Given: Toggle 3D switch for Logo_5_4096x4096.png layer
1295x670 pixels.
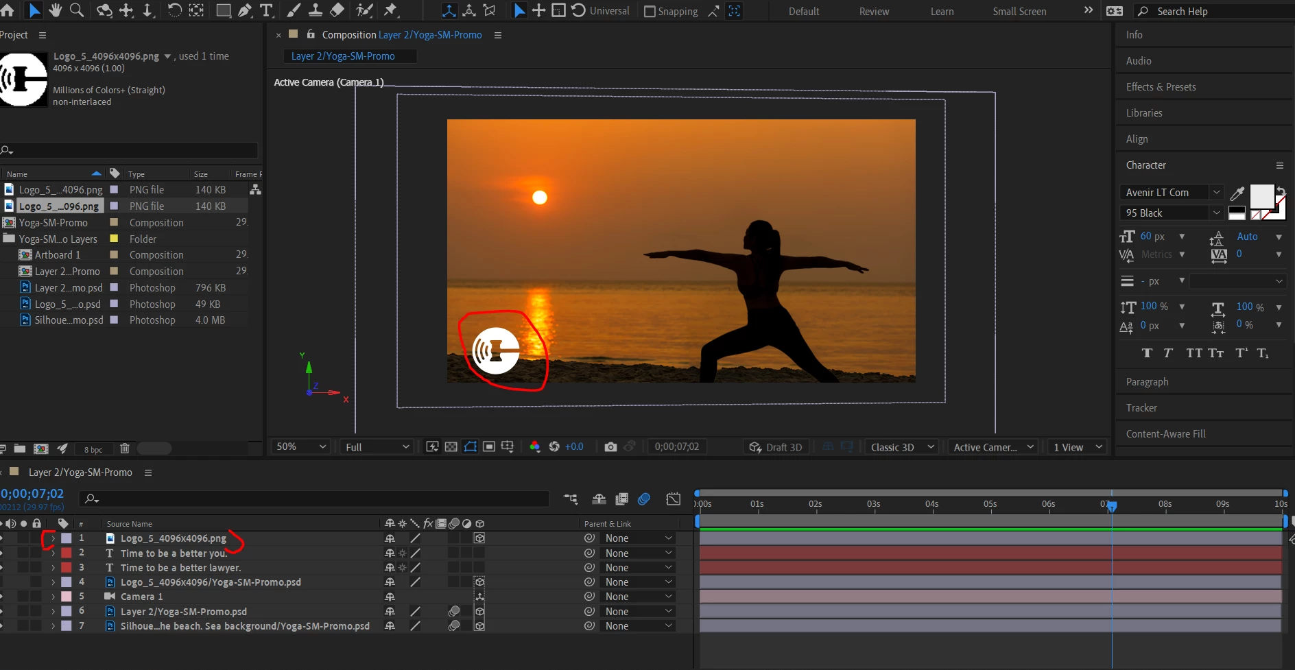Looking at the screenshot, I should click(x=479, y=538).
